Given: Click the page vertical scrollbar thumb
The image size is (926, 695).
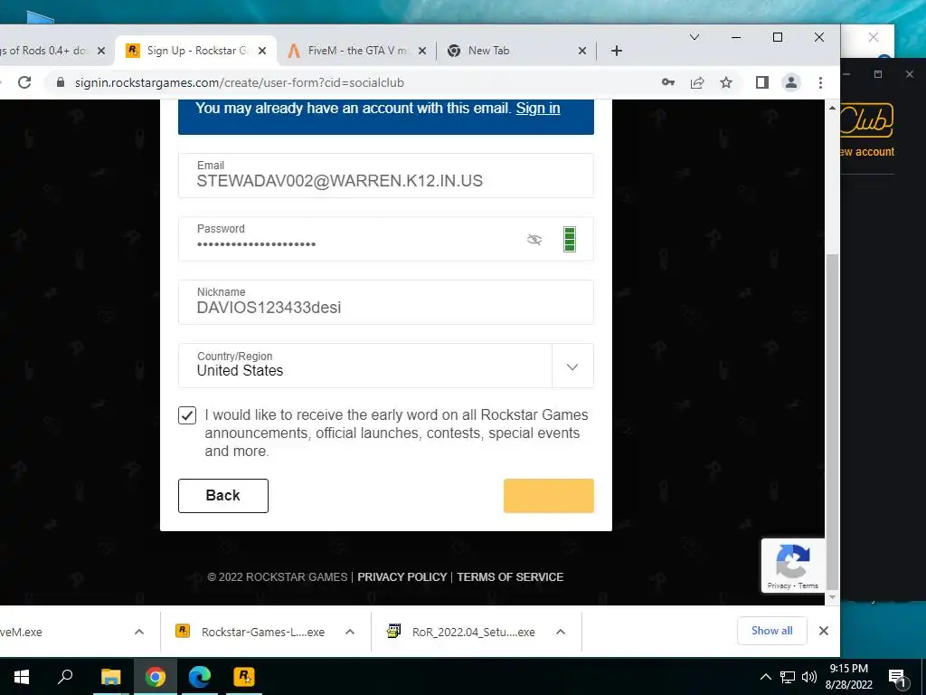Looking at the screenshot, I should tap(832, 422).
